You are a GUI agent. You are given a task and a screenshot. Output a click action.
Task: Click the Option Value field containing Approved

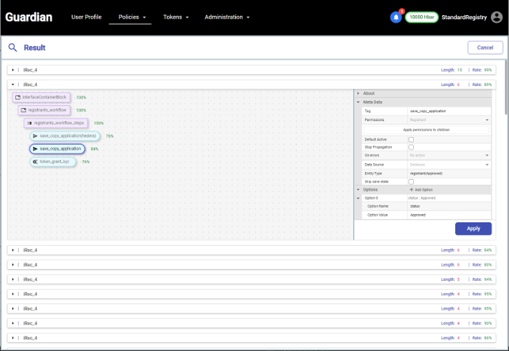coord(448,215)
